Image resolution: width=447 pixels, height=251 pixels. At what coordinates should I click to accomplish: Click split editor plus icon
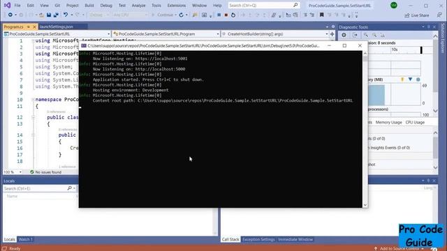(x=332, y=34)
